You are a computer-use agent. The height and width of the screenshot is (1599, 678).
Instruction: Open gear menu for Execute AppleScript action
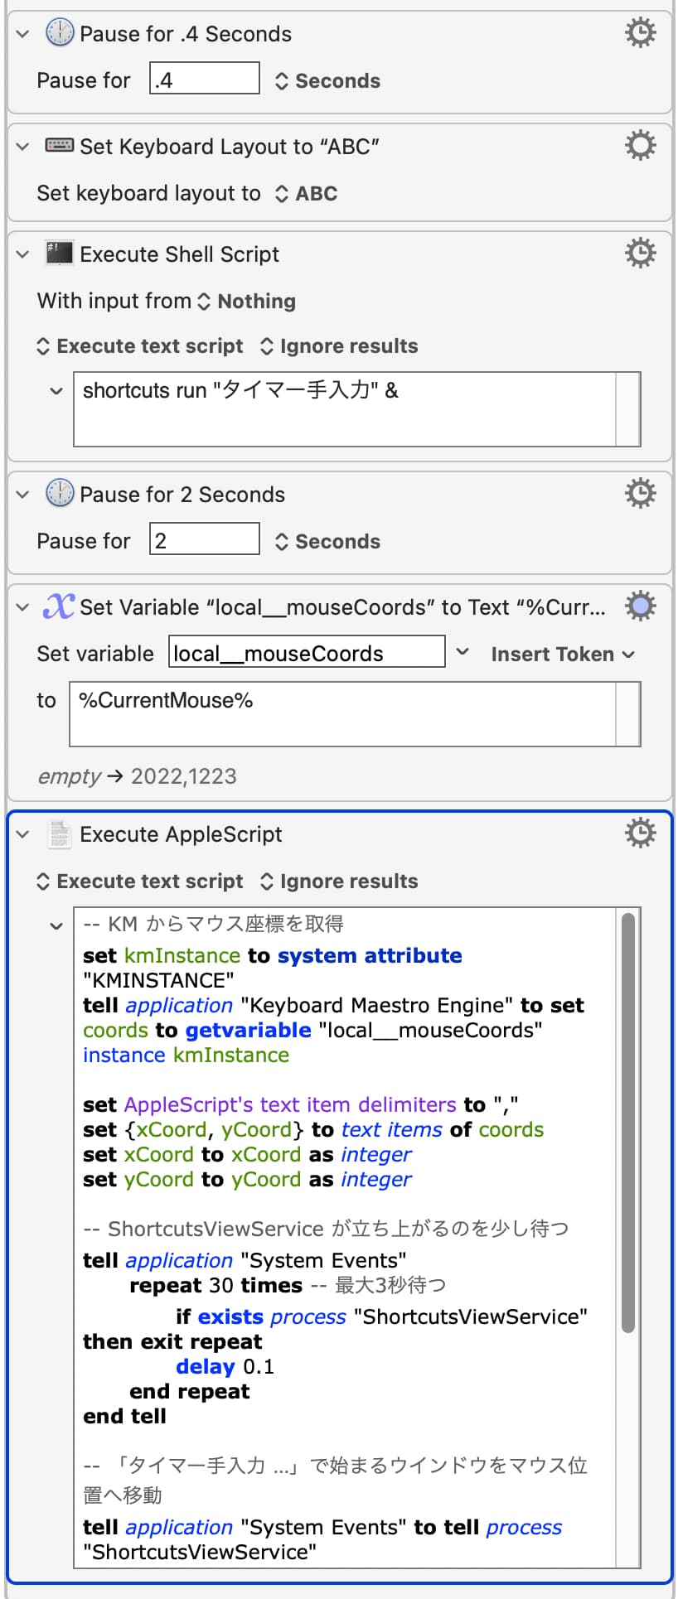(640, 833)
